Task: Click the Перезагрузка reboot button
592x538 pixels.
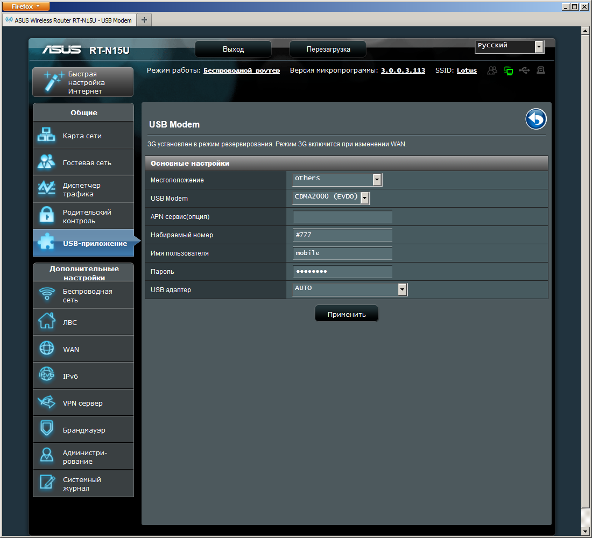Action: pyautogui.click(x=328, y=49)
